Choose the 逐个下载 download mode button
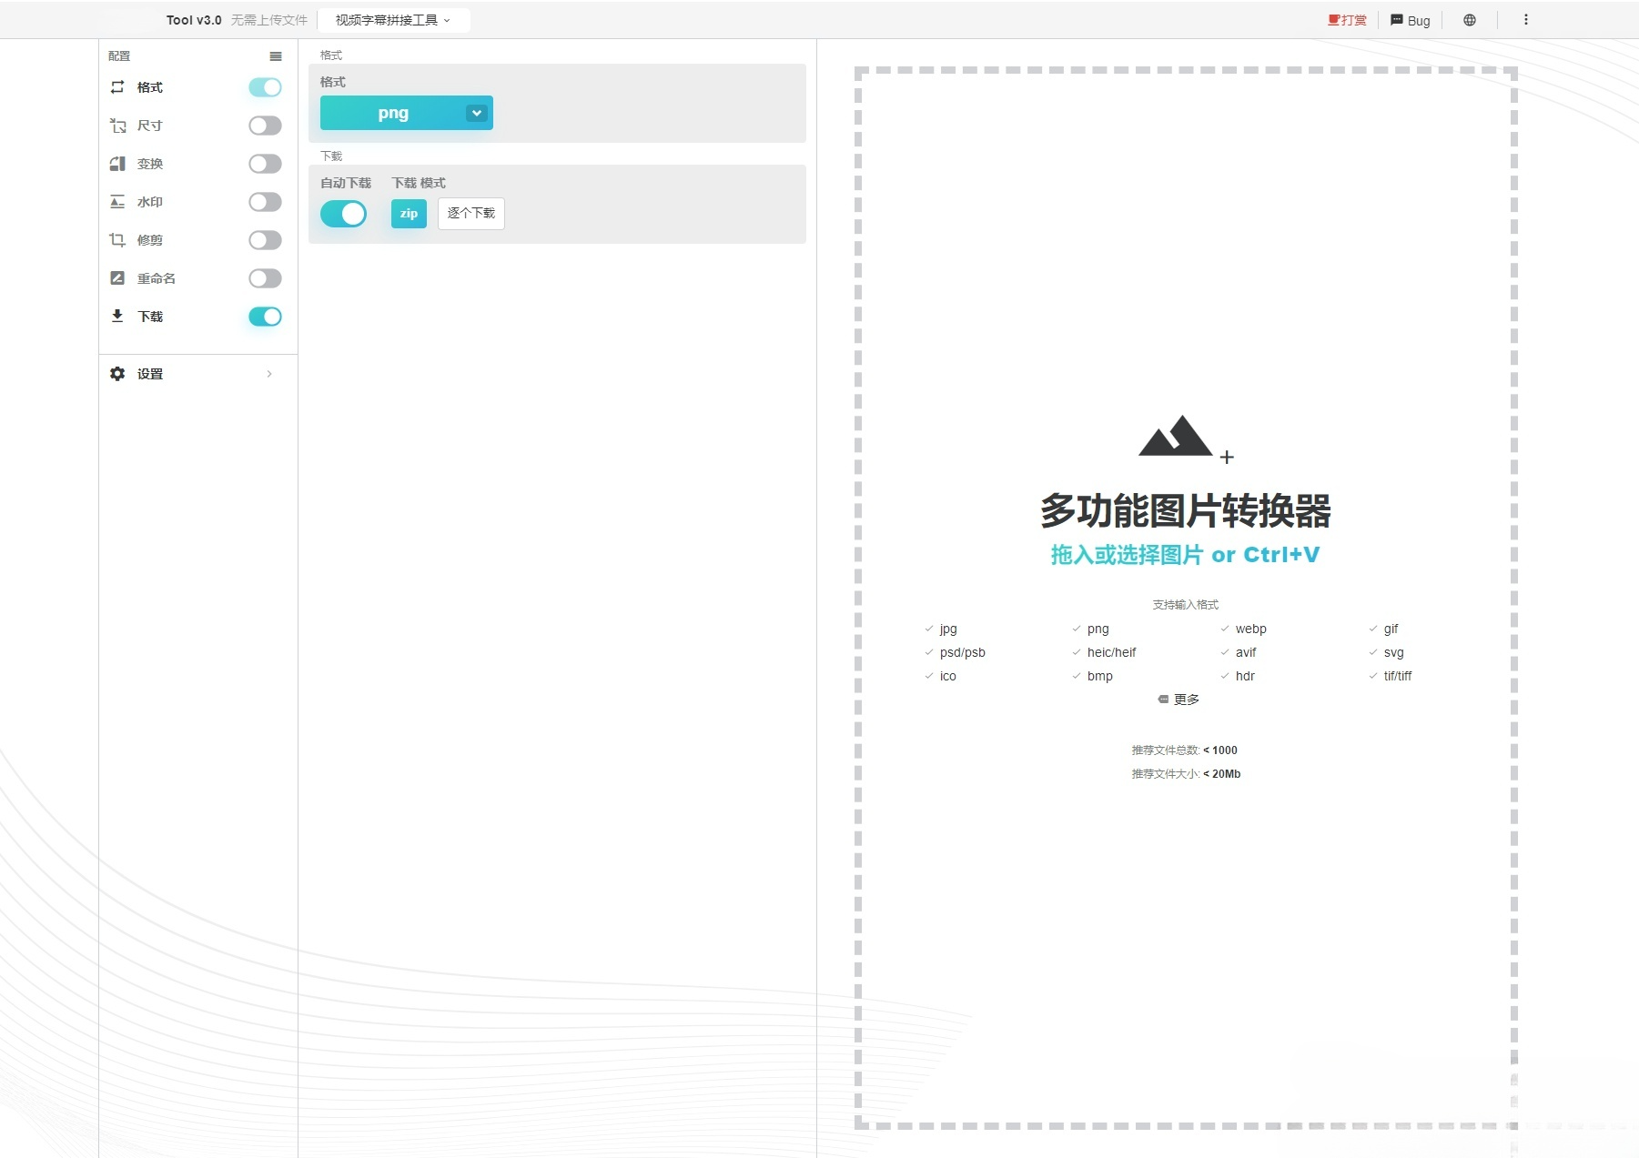The width and height of the screenshot is (1639, 1158). tap(470, 214)
